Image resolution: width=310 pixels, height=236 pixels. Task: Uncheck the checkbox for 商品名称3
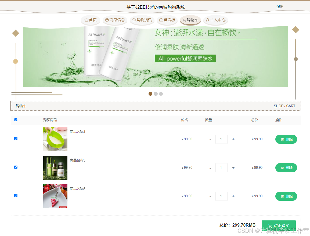click(x=16, y=167)
